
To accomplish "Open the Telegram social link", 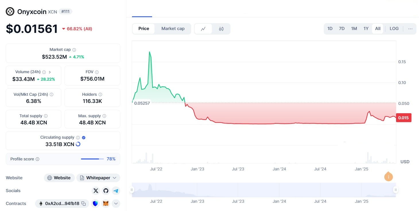I will pyautogui.click(x=116, y=191).
